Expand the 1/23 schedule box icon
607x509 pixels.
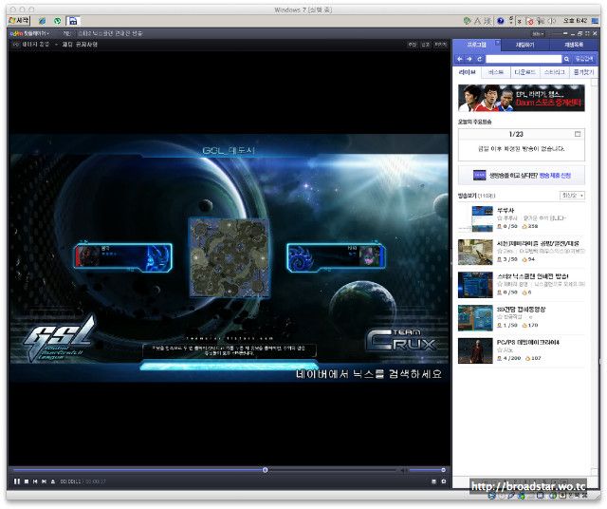click(578, 134)
